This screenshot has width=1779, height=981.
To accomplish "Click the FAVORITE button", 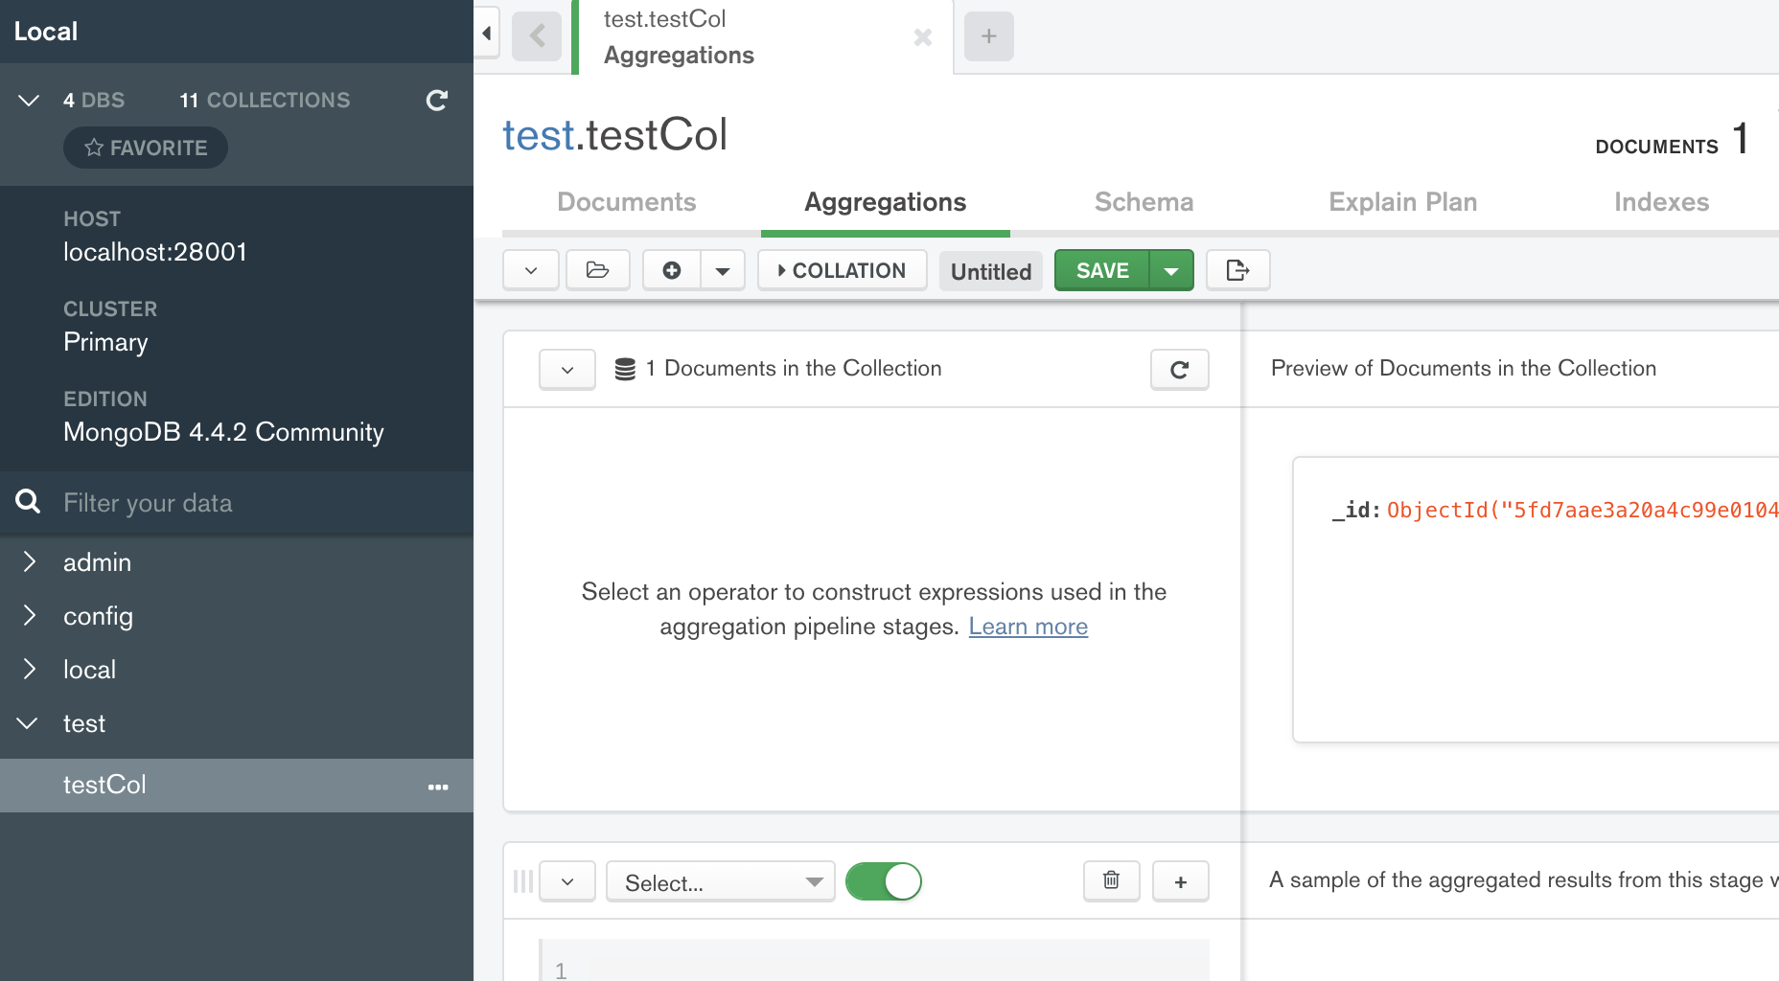I will (146, 148).
